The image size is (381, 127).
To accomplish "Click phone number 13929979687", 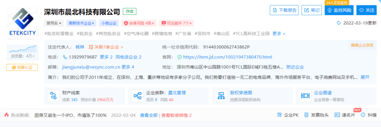I will click(x=83, y=57).
